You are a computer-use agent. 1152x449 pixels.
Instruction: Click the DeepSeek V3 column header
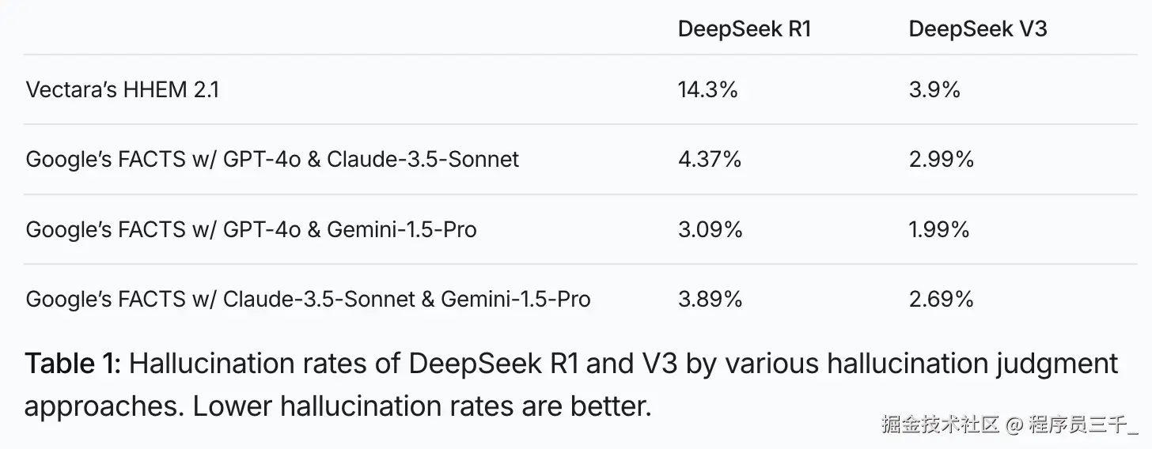coord(978,29)
